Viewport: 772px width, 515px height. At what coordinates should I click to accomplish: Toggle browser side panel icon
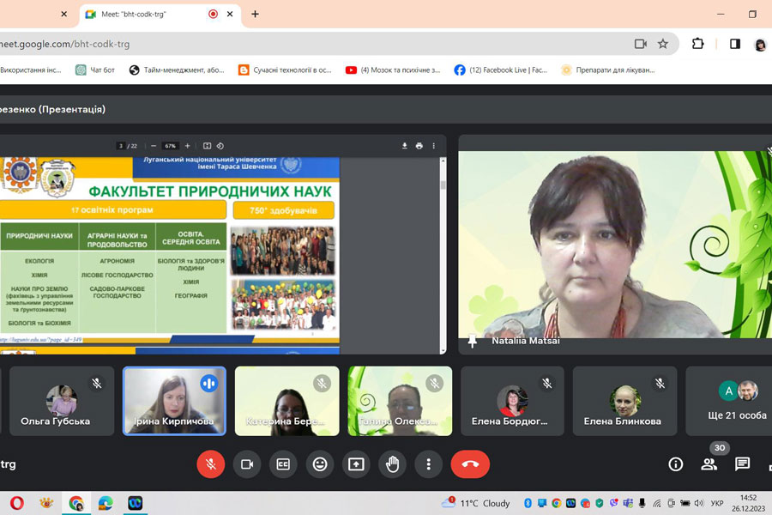point(735,44)
